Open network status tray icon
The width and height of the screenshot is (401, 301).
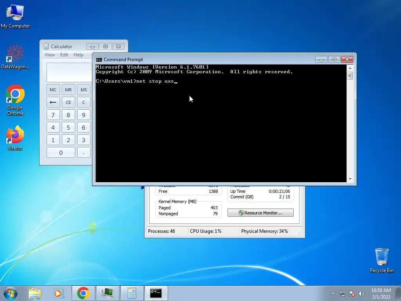pos(342,294)
